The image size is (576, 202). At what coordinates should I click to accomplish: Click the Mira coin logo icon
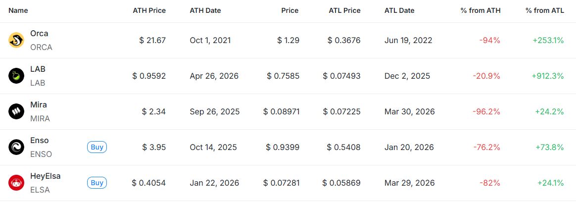tap(16, 111)
